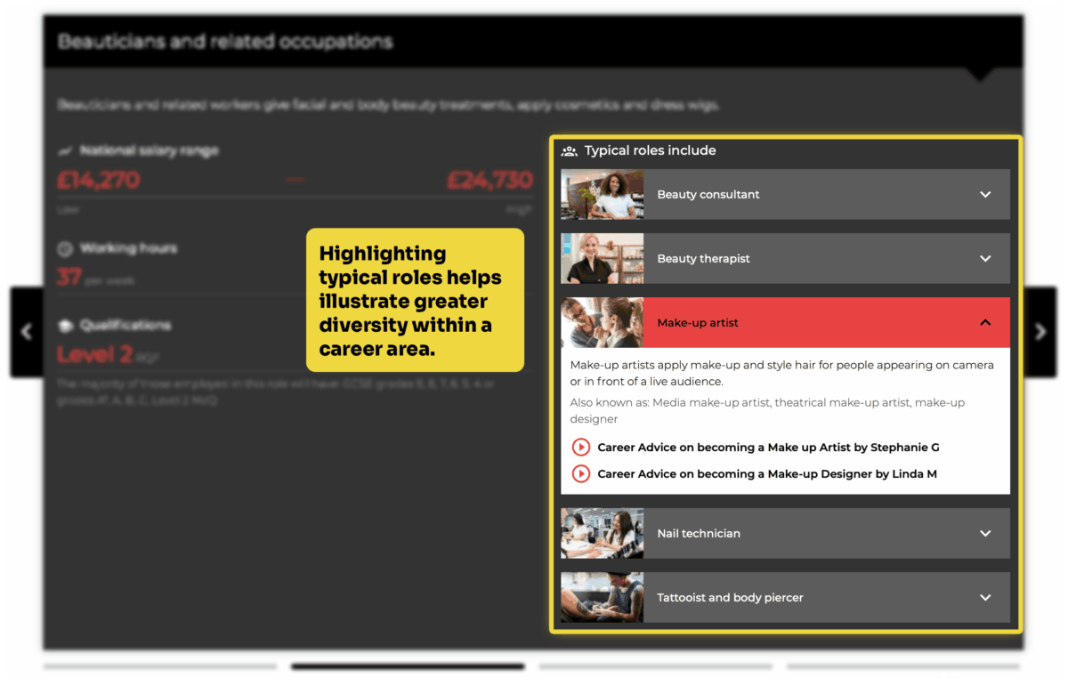
Task: Play Linda M Make-up Designer video icon
Action: 580,474
